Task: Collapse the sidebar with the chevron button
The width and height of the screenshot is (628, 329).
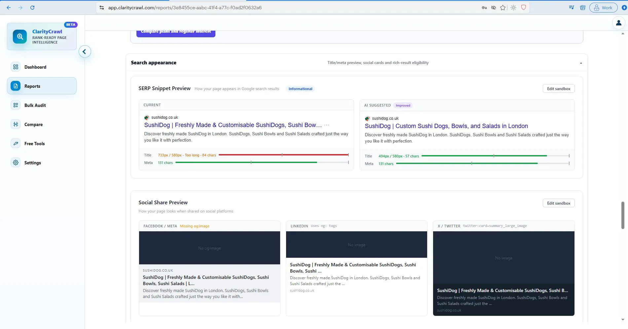Action: tap(85, 51)
